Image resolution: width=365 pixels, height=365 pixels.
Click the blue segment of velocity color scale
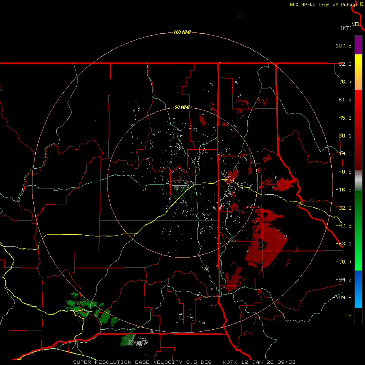tap(358, 289)
